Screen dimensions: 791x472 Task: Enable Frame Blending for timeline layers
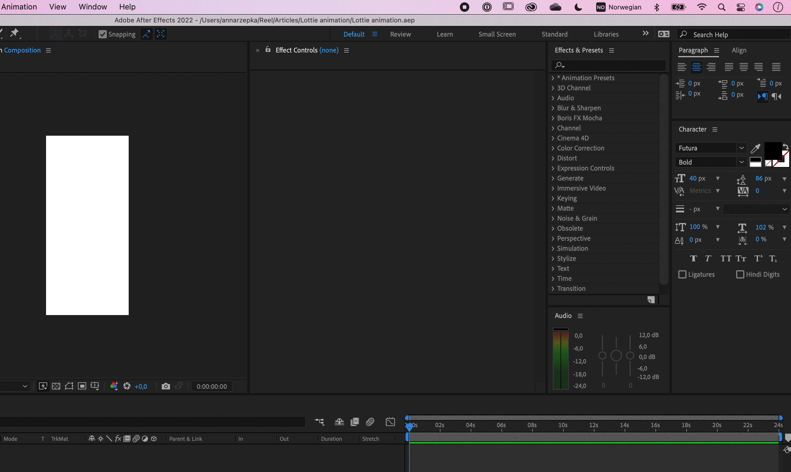pyautogui.click(x=354, y=422)
